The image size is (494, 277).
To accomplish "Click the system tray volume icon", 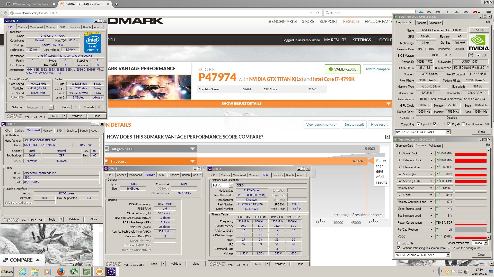I will [460, 271].
